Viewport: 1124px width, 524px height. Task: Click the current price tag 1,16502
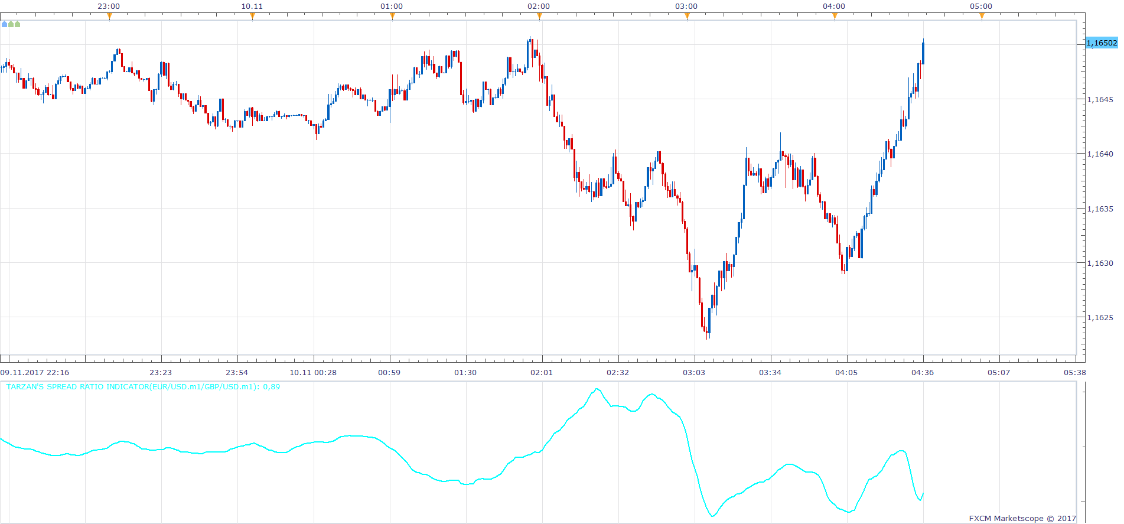click(1102, 43)
